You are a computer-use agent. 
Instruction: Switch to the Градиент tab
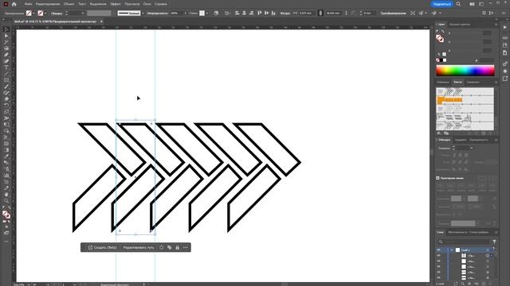pos(461,140)
